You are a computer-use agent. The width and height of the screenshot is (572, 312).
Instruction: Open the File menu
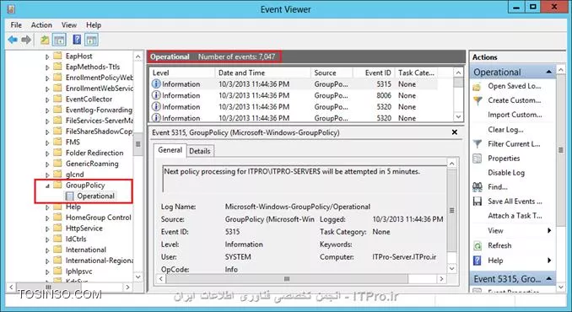16,24
